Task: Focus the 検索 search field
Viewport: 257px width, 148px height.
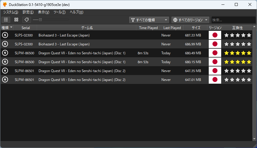Action: pos(233,20)
